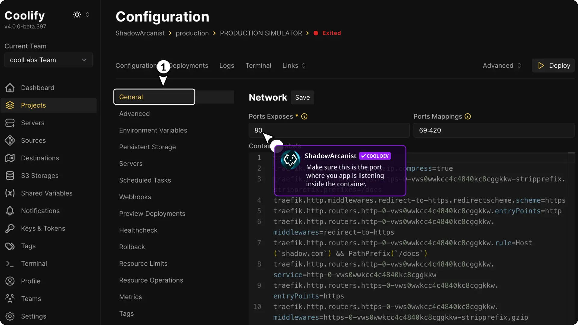Click the Shared Variables icon
Screen dimensions: 578x325
(x=10, y=193)
